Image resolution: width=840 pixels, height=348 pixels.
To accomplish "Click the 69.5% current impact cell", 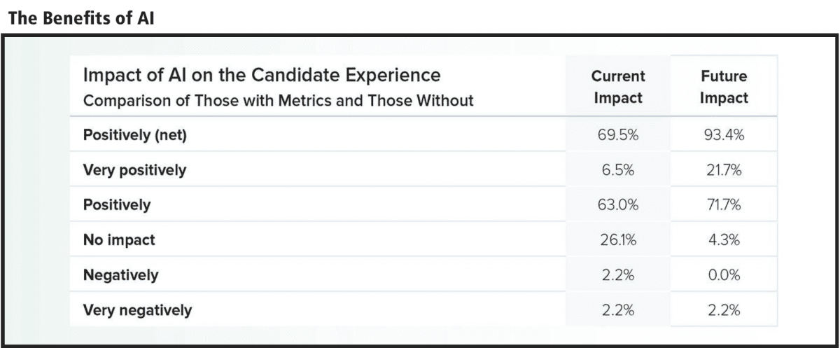I will click(618, 136).
